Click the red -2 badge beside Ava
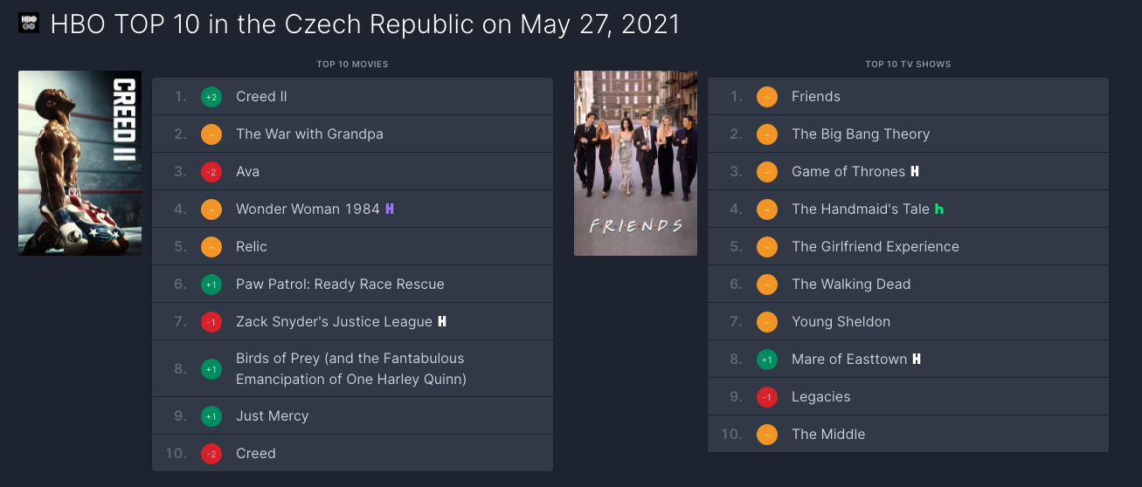 211,172
